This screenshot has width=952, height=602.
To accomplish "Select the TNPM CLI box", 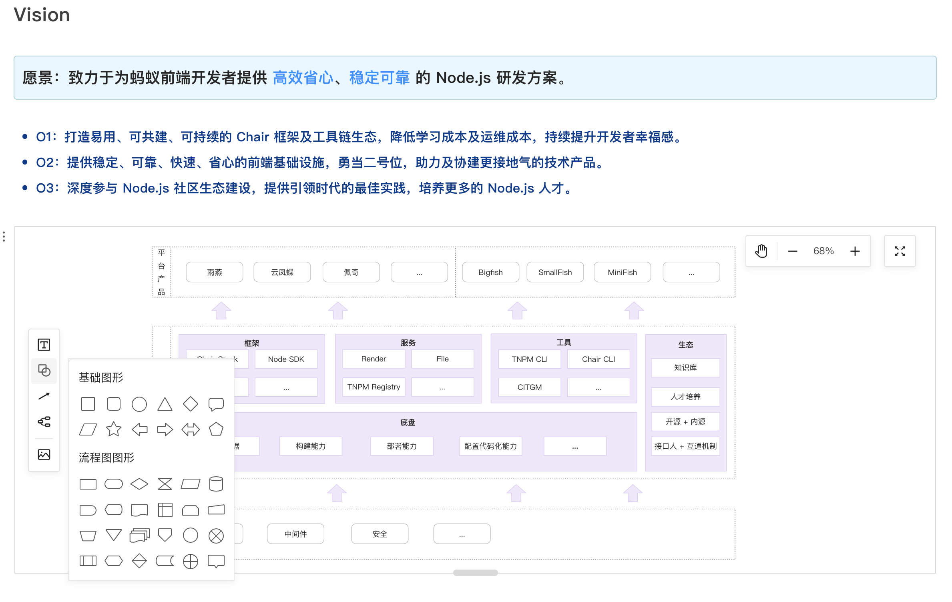I will [530, 359].
